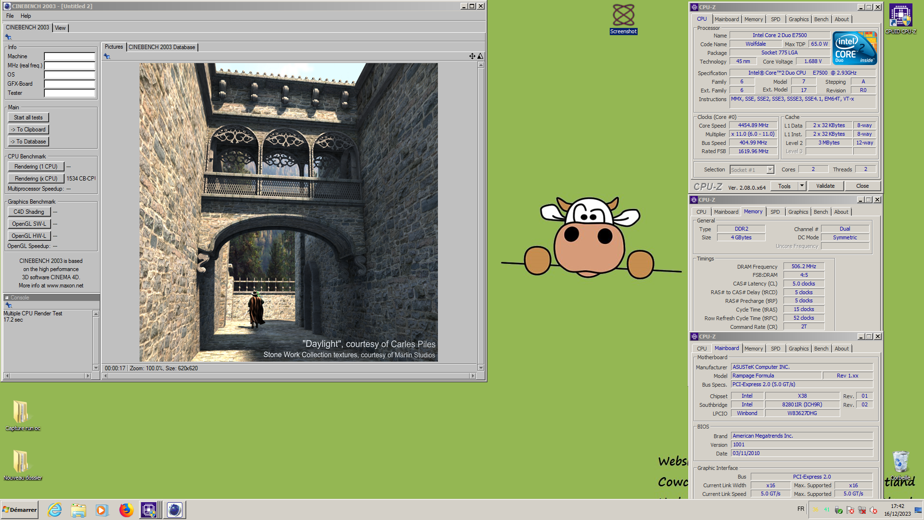Viewport: 924px width, 520px height.
Task: Run the OpenGL HW-L benchmark
Action: 28,236
